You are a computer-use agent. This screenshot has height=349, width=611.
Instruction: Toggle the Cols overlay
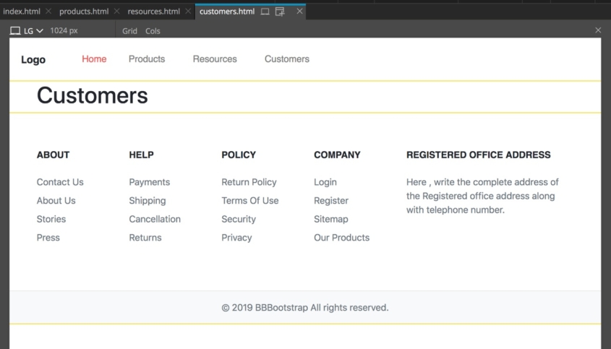click(153, 31)
